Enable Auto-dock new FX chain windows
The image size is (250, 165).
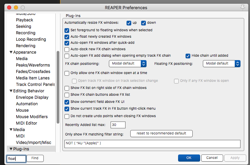tap(67, 49)
